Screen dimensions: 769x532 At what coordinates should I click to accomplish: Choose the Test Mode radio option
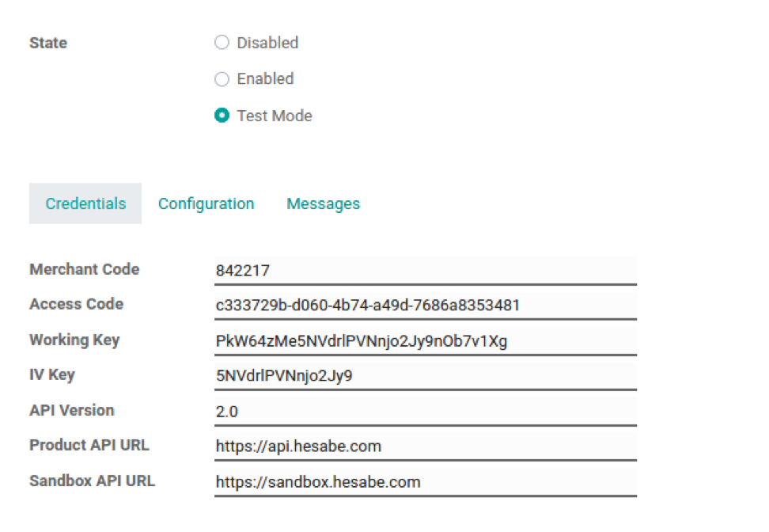(222, 116)
